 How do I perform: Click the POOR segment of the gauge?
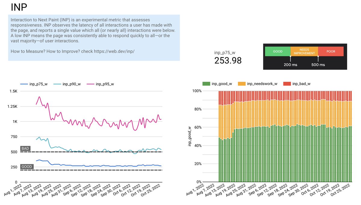click(x=331, y=51)
